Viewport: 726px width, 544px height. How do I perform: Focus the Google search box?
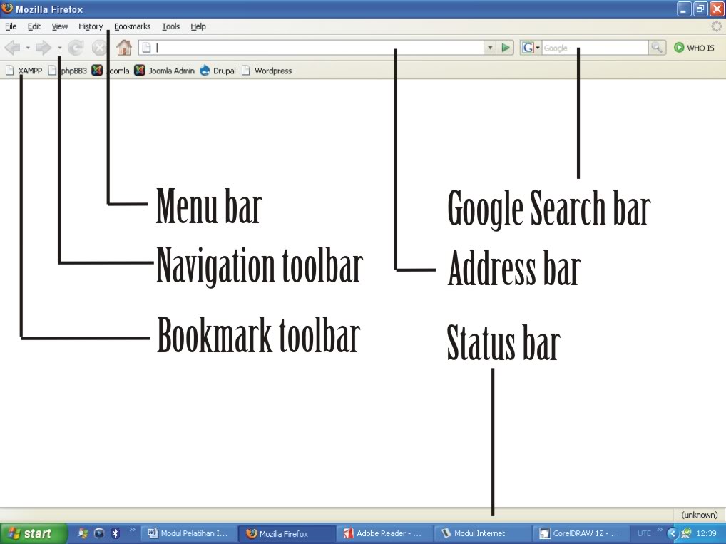click(x=595, y=47)
